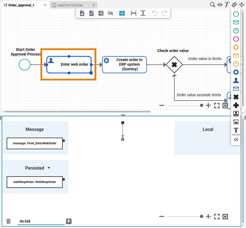Click the panel splitter handle between editors
Image resolution: width=246 pixels, height=228 pixels.
[x=123, y=115]
